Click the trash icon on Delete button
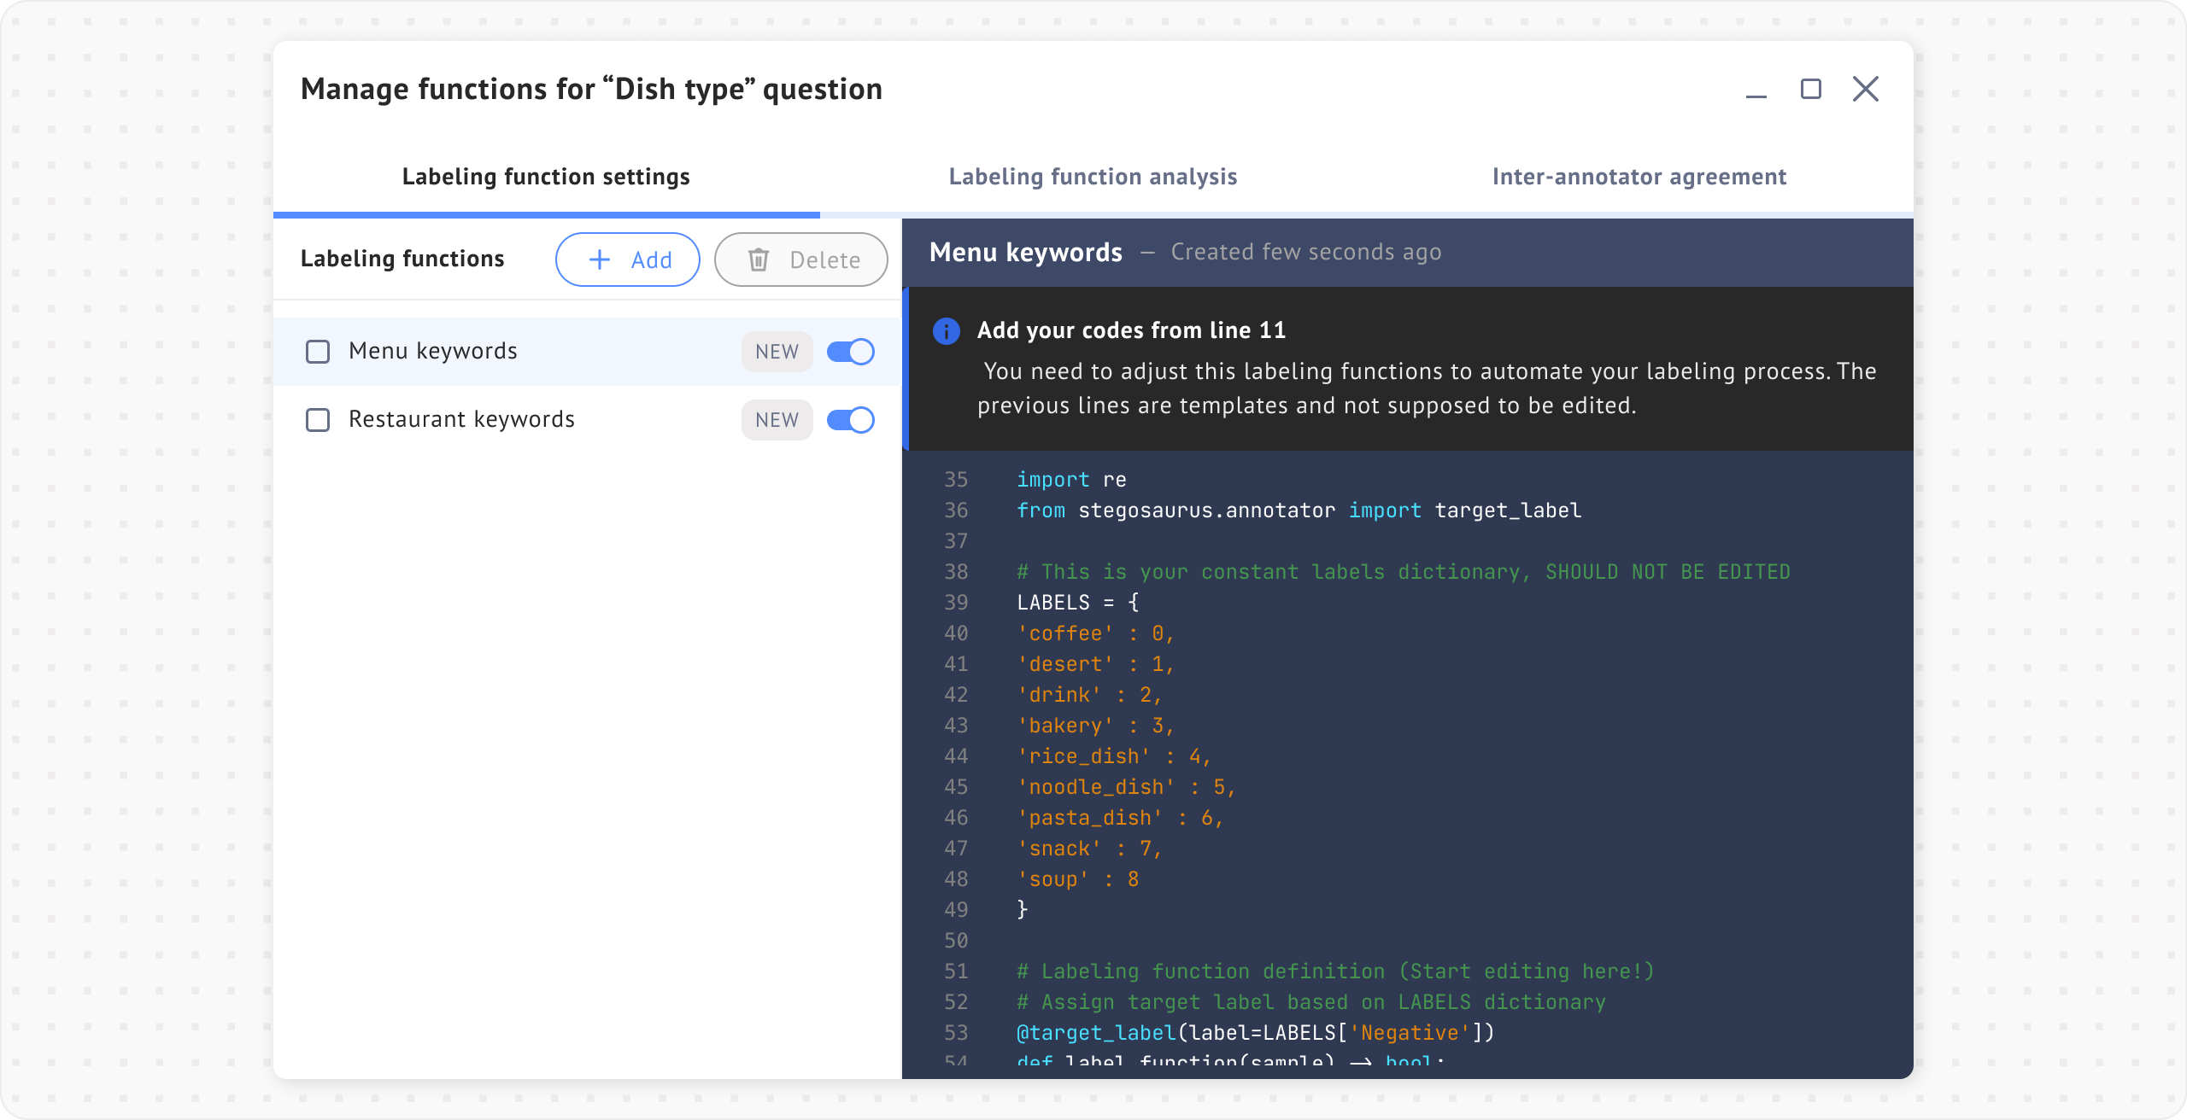Screen dimensions: 2187x1120 (x=759, y=260)
